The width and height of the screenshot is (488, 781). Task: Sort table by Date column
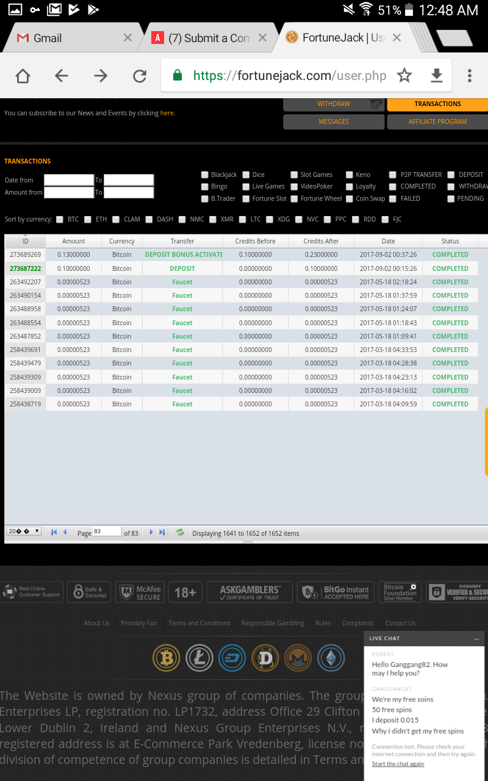point(389,241)
